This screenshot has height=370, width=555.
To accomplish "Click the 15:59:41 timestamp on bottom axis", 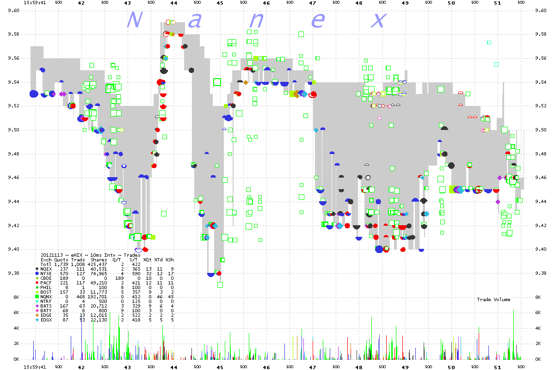I will [x=35, y=367].
